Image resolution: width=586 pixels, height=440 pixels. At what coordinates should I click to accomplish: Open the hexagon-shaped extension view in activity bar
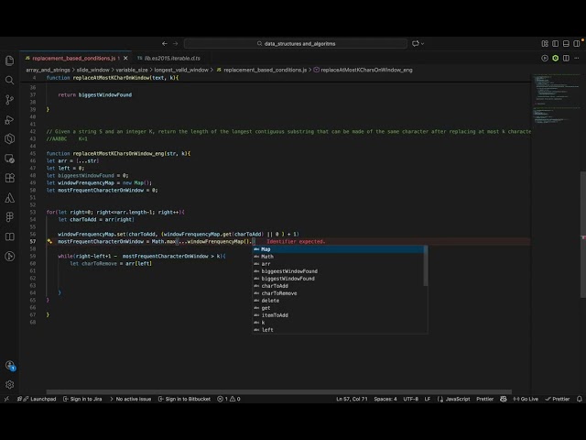pos(10,138)
